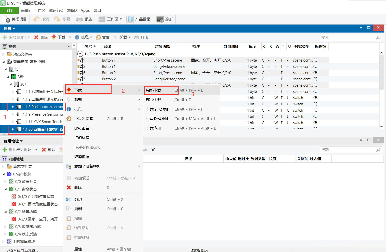
Task: Click the scissors 剪切 icon in context menu
Action: pos(69,199)
